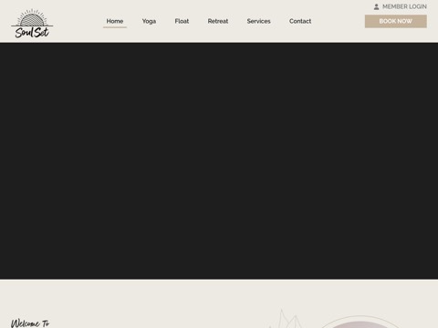Click the Welcome To script heading

pyautogui.click(x=30, y=323)
